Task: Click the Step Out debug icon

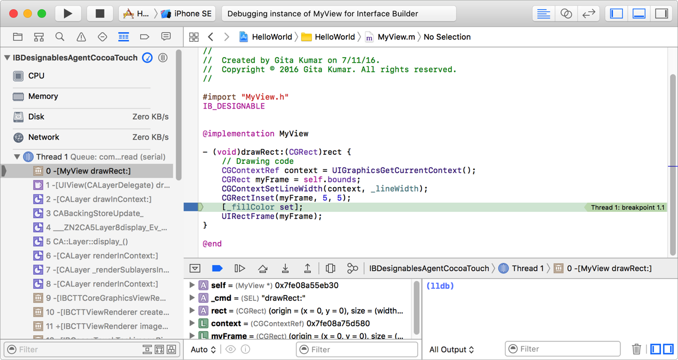Action: (307, 268)
